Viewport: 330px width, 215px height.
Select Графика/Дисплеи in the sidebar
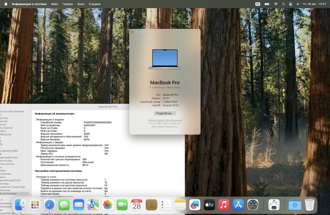click(x=9, y=157)
